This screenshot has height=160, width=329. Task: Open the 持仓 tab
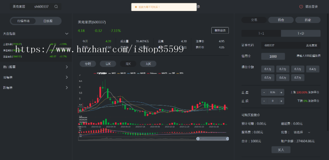tap(281, 20)
